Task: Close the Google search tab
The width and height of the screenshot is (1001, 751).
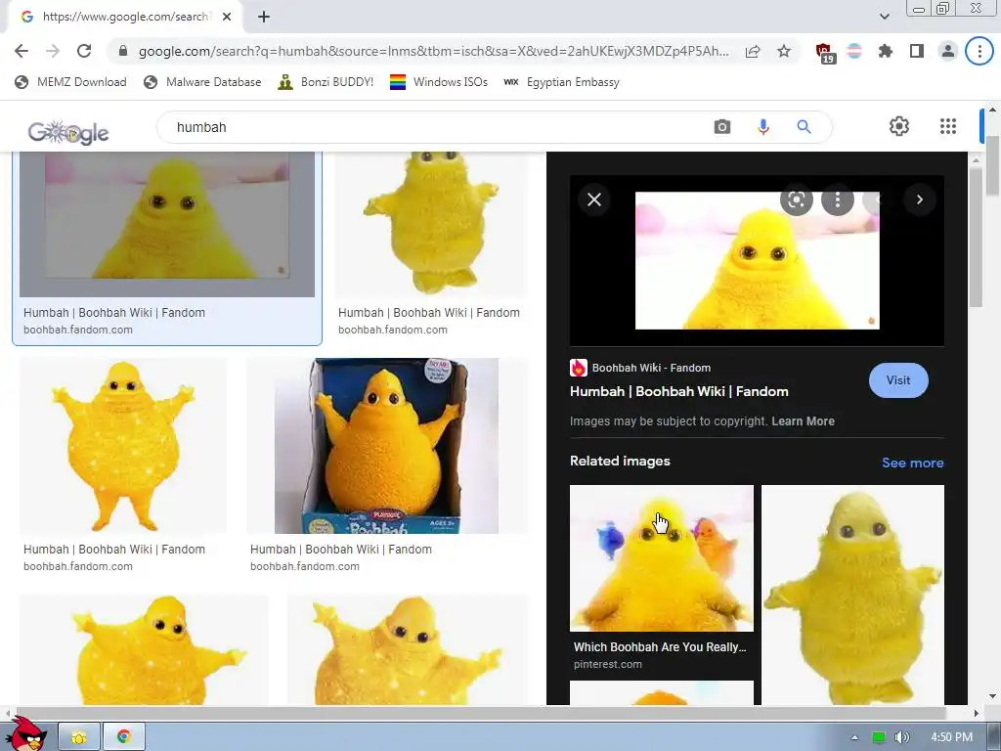Action: 227,18
